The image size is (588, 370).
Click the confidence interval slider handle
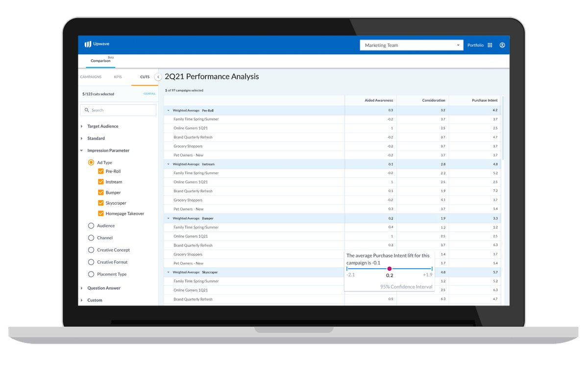click(390, 269)
